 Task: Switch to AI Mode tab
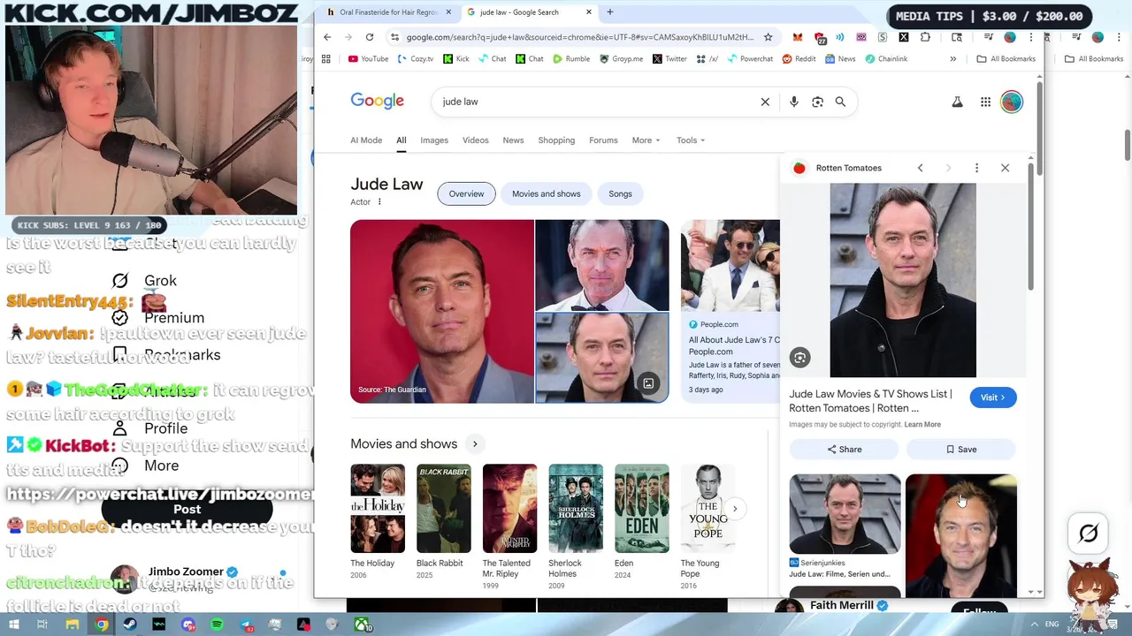(366, 140)
